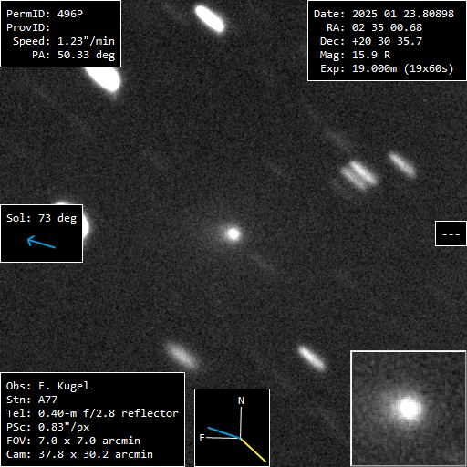The image size is (467, 467).
Task: Click the E label on the compass
Action: tap(202, 438)
